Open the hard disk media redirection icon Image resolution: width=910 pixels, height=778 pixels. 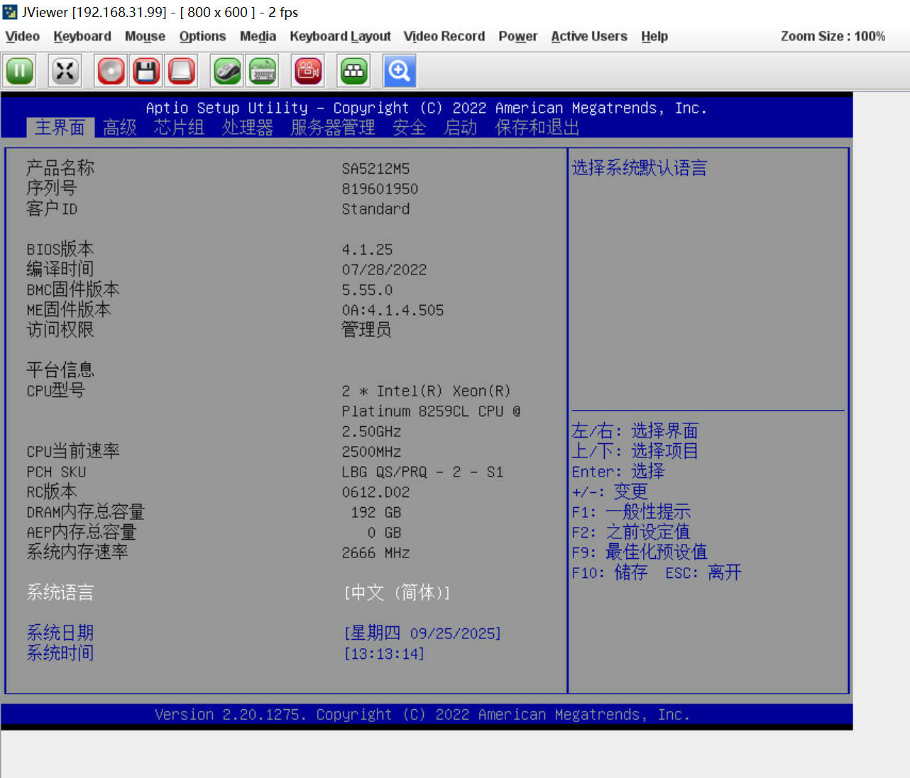(182, 71)
